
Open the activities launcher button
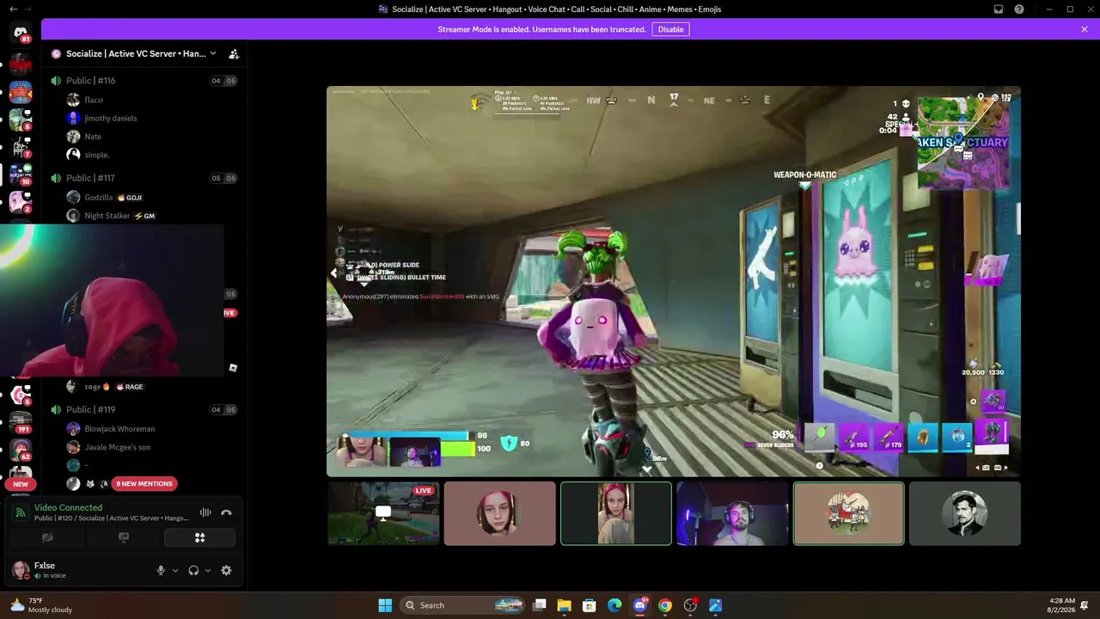pos(199,537)
